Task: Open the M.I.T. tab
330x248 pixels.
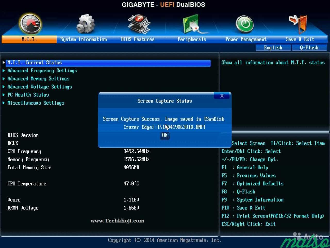Action: pyautogui.click(x=29, y=39)
